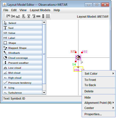Screen dimensions: 116x118
Task: Click the palette scrollbar up arrow
Action: [44, 22]
